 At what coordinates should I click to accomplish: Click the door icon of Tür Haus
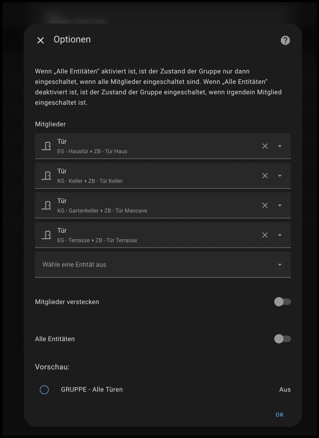click(x=46, y=146)
